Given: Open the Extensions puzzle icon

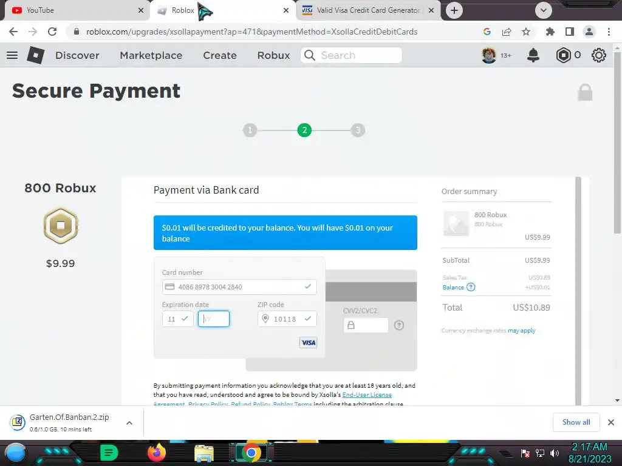Looking at the screenshot, I should point(550,32).
